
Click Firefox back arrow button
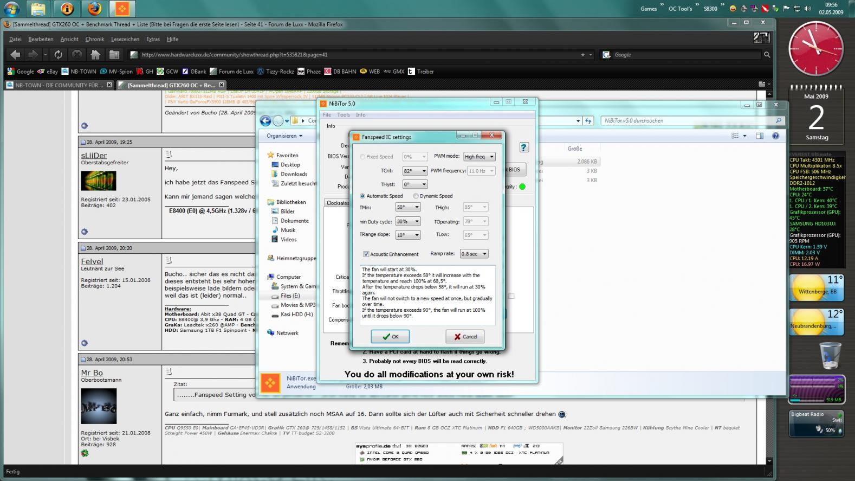(16, 54)
